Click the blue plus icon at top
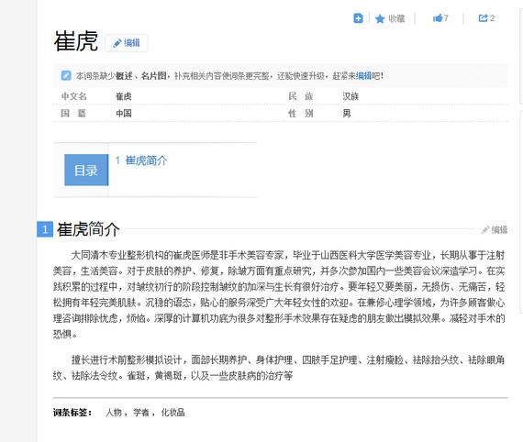 point(358,18)
